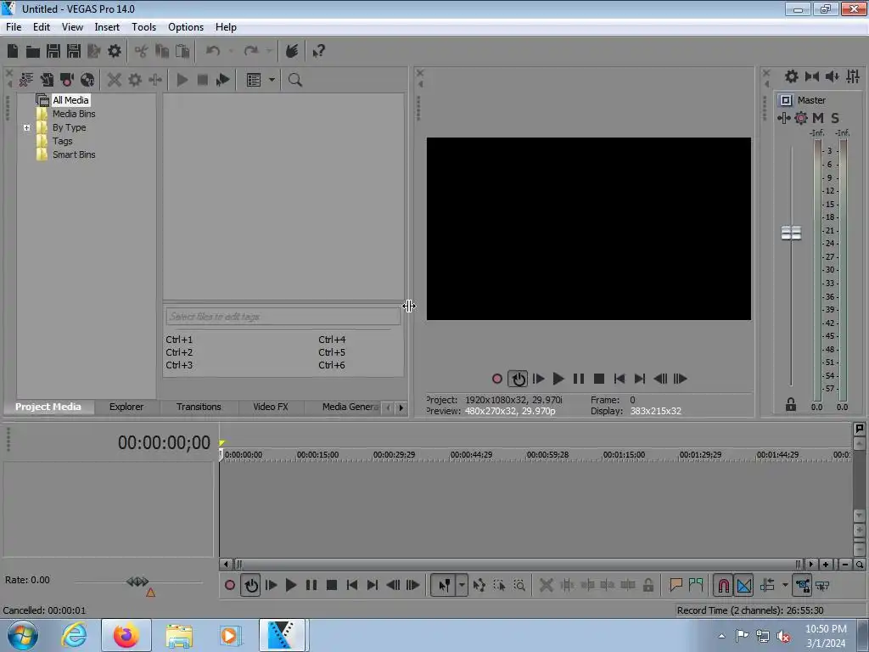Switch to the Transitions tab
This screenshot has width=869, height=652.
[199, 407]
